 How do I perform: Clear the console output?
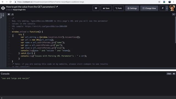169,74
